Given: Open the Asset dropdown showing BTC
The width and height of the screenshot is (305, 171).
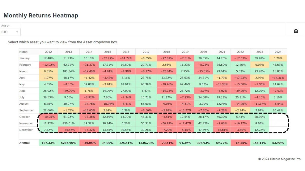Looking at the screenshot, I should 10,32.
